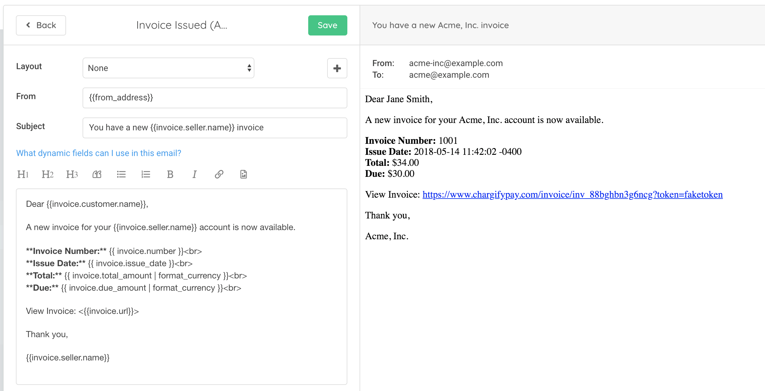
Task: Click the closing {{invoice.seller.name}} line in editor
Action: coord(68,358)
